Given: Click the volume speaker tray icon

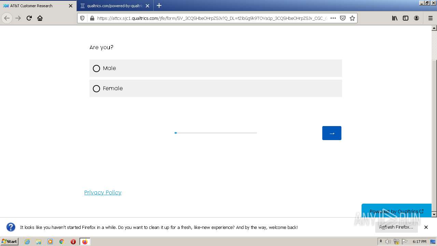Looking at the screenshot, I should (388, 242).
